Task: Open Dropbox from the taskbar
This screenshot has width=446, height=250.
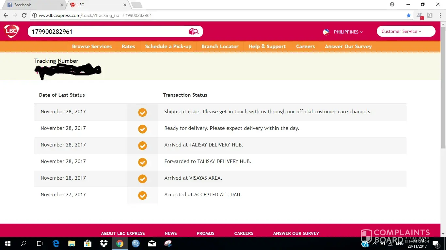Action: 104,243
